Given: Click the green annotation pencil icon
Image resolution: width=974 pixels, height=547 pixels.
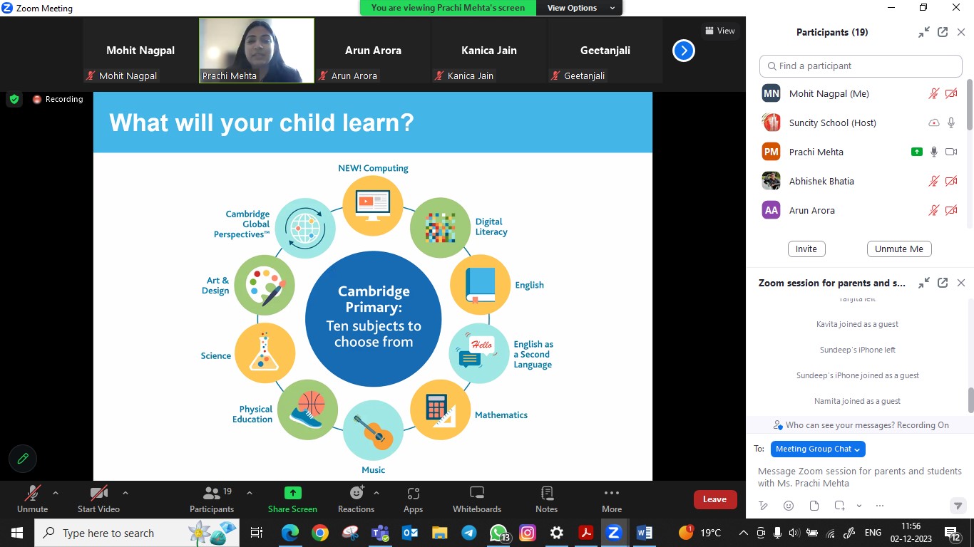Looking at the screenshot, I should point(23,459).
